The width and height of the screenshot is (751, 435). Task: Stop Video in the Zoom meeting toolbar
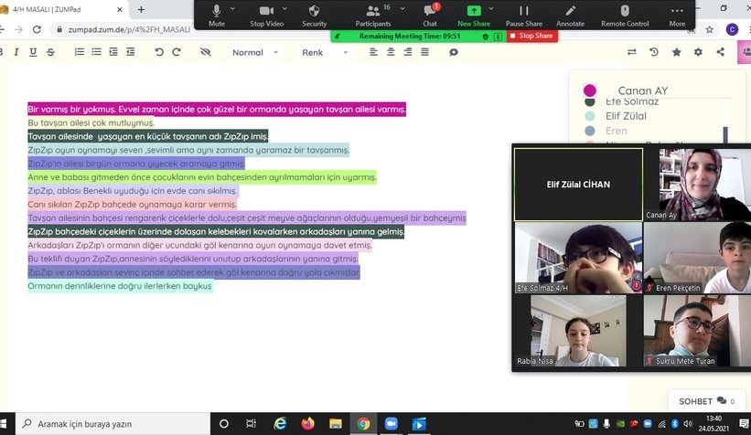pyautogui.click(x=266, y=15)
